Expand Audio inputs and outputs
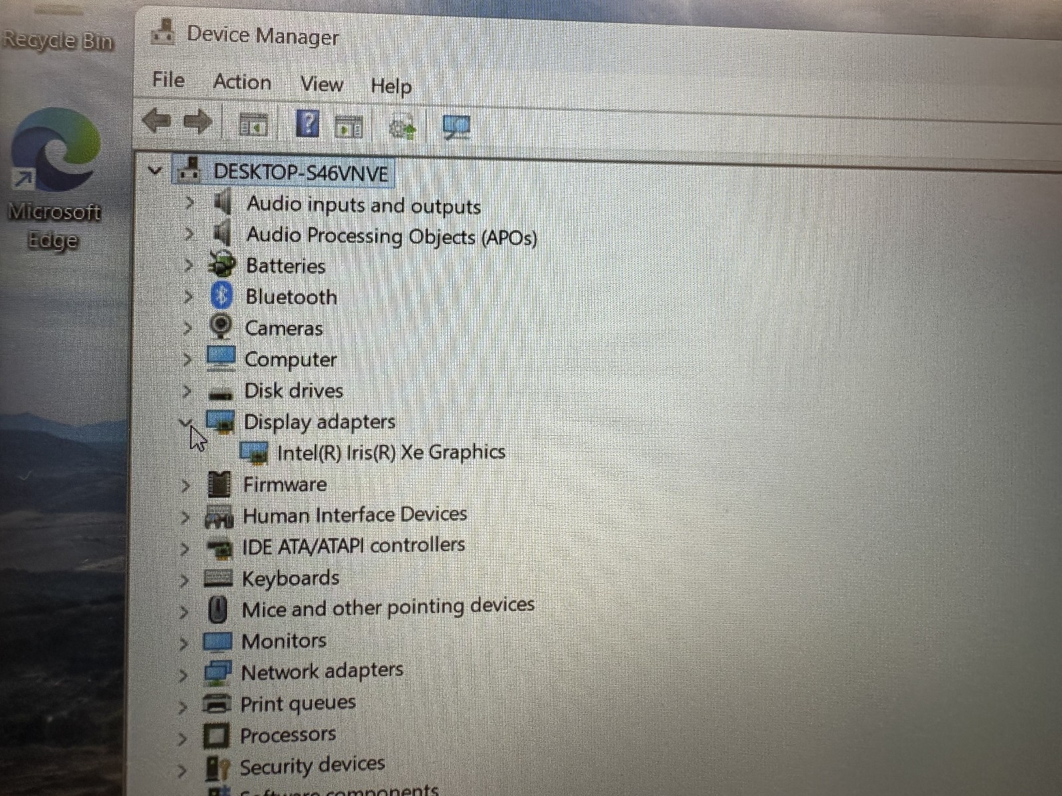The height and width of the screenshot is (796, 1062). (x=189, y=202)
